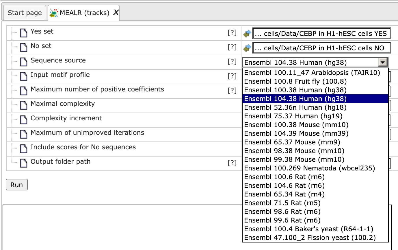This screenshot has height=250, width=398.
Task: Click the No set parameter label
Action: coord(41,46)
